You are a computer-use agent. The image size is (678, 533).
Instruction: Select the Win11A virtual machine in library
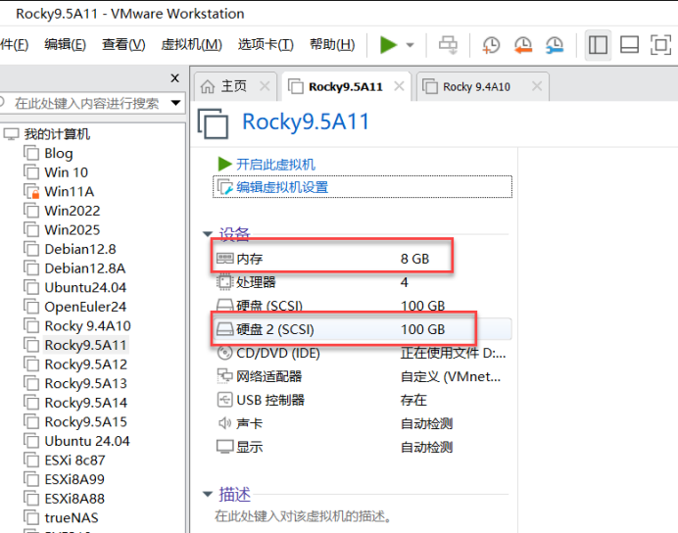(x=69, y=191)
